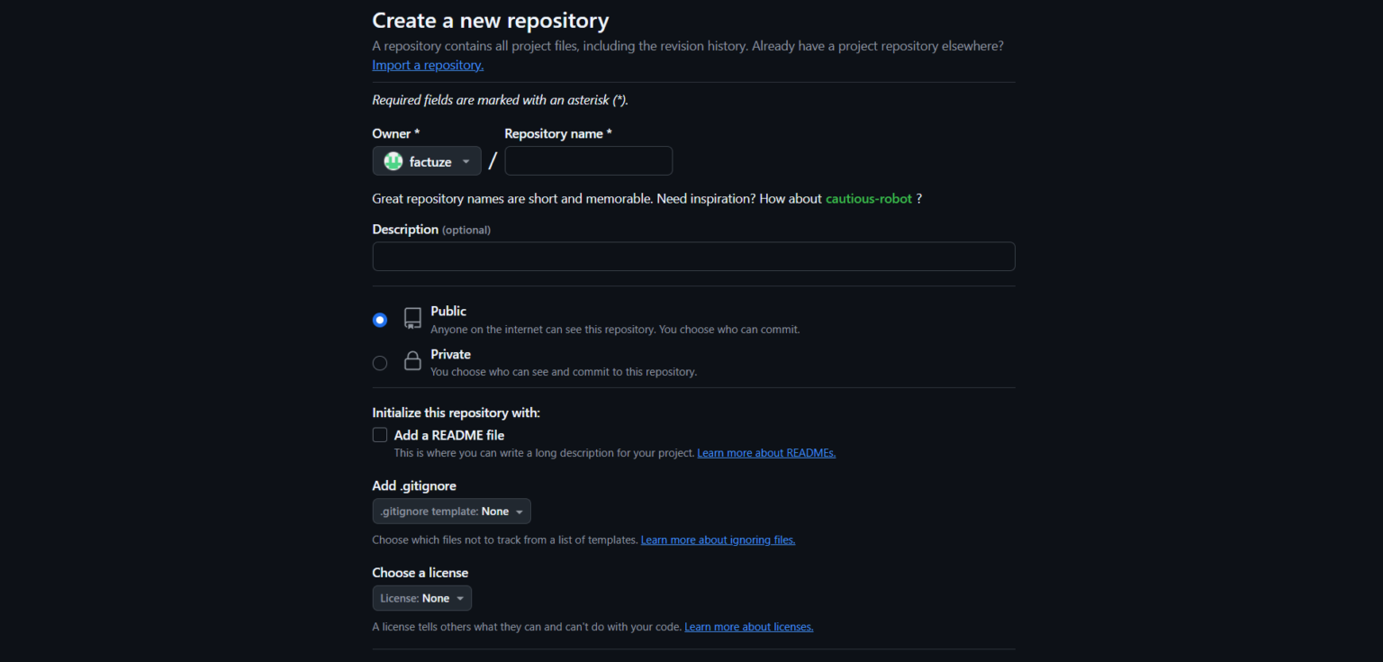Click the book icon beside Public
This screenshot has width=1383, height=662.
(412, 319)
